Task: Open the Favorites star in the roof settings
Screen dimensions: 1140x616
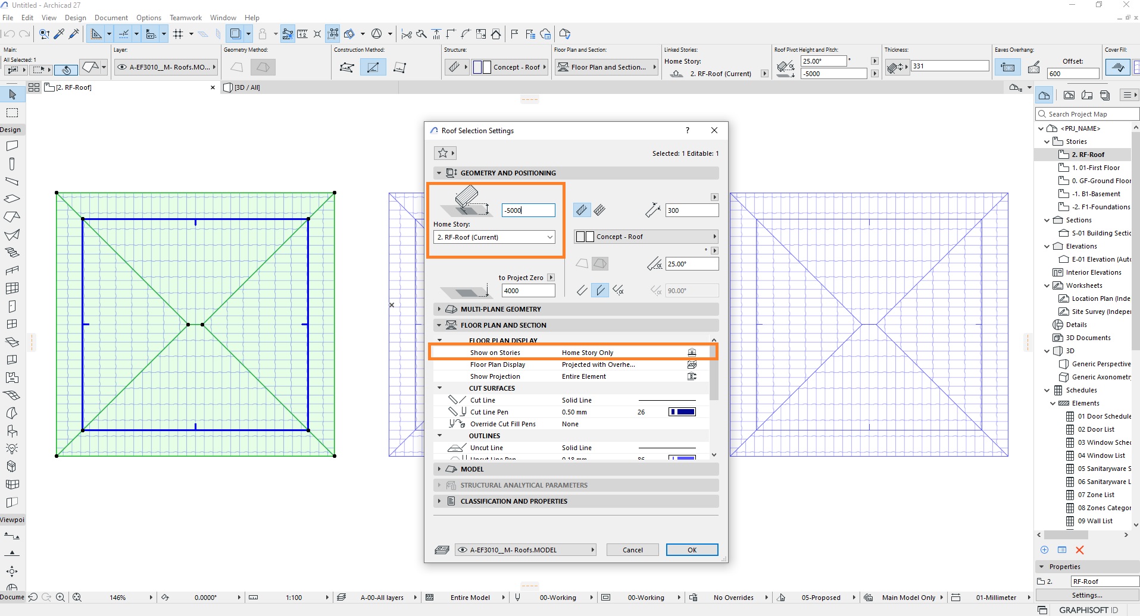Action: (442, 153)
